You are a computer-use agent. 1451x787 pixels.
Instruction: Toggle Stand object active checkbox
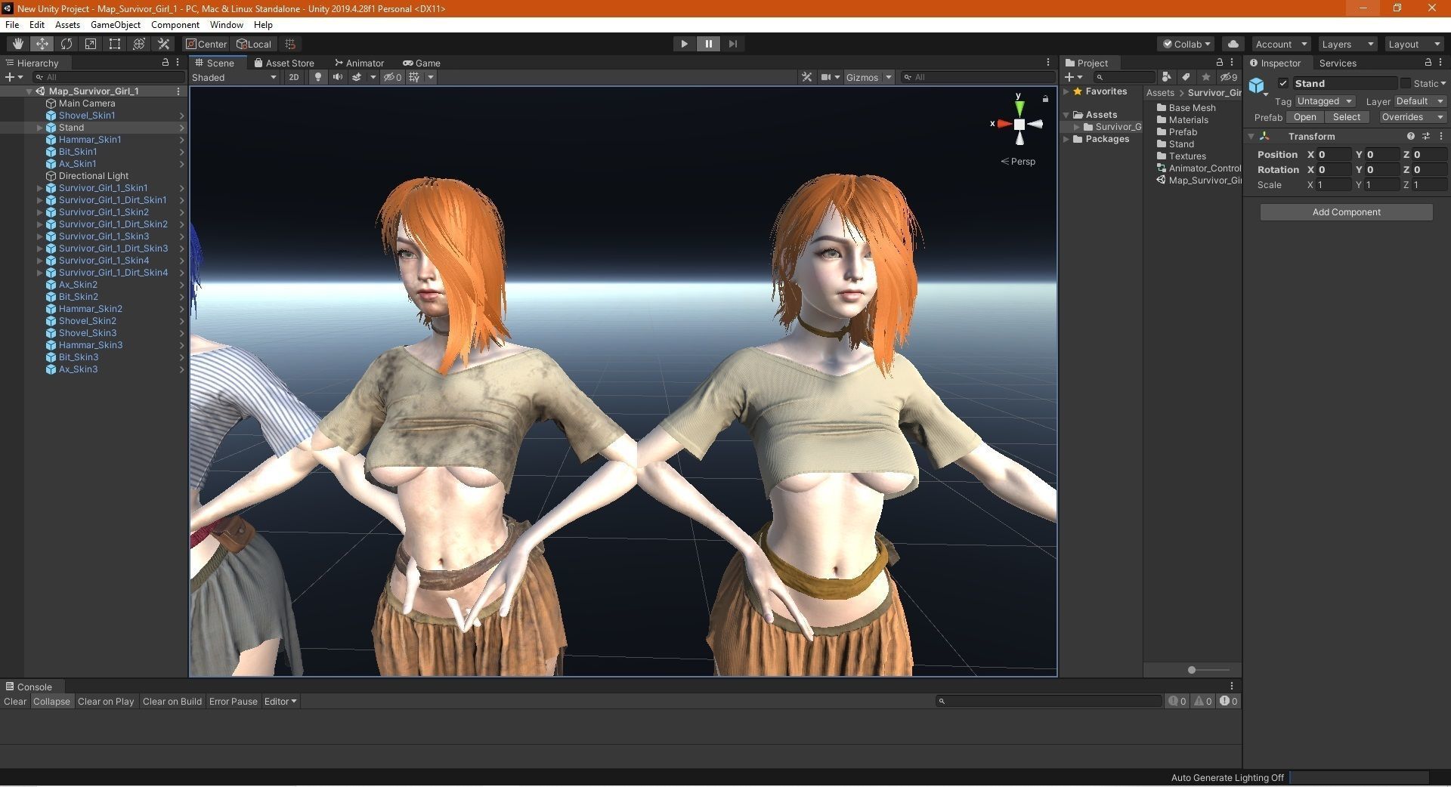(1283, 83)
